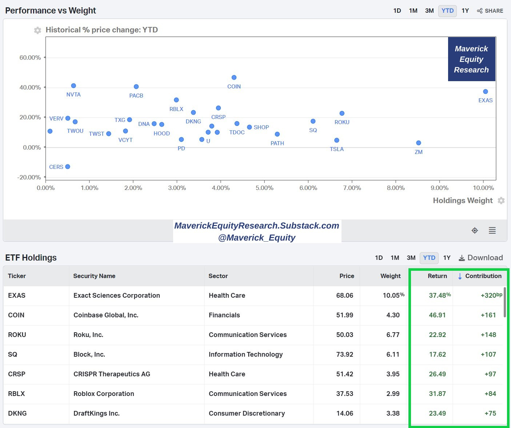
Task: Click DraftKings Inc. security name
Action: point(96,413)
